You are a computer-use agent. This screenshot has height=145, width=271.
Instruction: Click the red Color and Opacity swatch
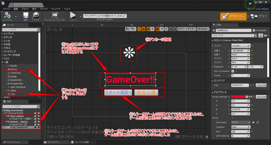(x=238, y=97)
